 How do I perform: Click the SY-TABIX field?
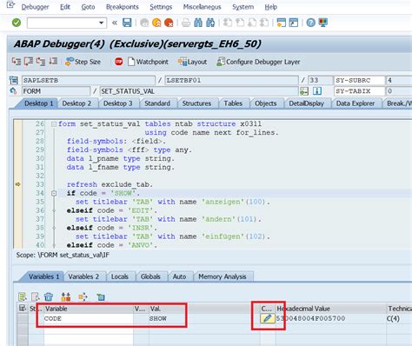tap(359, 91)
